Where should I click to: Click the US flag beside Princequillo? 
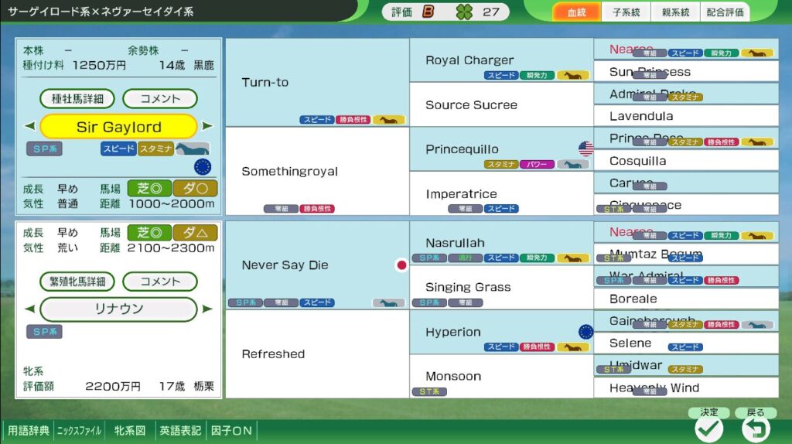(585, 149)
